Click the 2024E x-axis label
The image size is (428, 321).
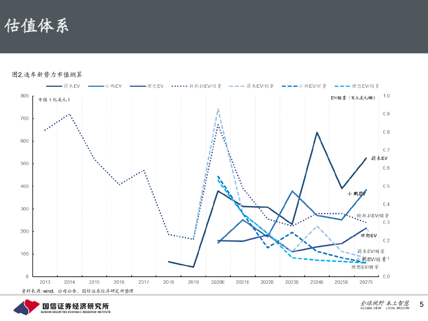[317, 282]
